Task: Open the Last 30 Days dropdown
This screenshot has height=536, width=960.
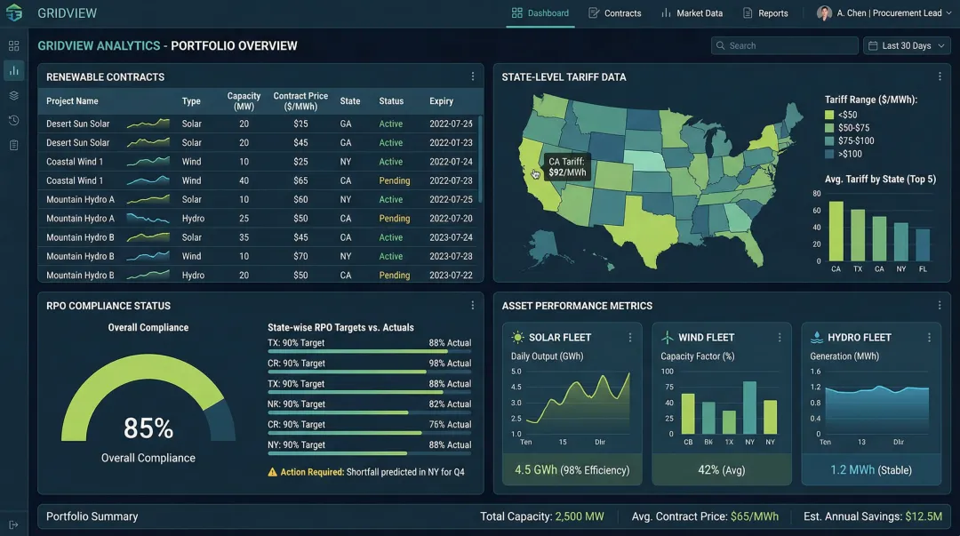Action: [906, 44]
